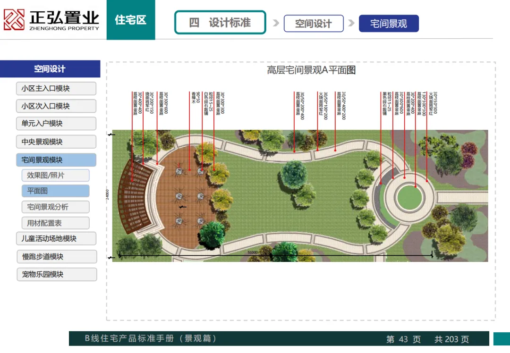Viewport: 510px width, 353px height.
Task: Click the landscape plan image
Action: (300, 196)
